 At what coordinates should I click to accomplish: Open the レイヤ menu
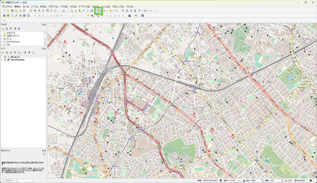(34, 6)
